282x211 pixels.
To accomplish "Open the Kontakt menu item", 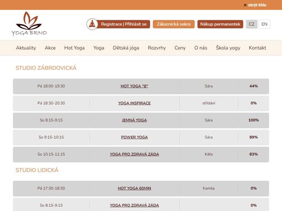I will point(257,48).
